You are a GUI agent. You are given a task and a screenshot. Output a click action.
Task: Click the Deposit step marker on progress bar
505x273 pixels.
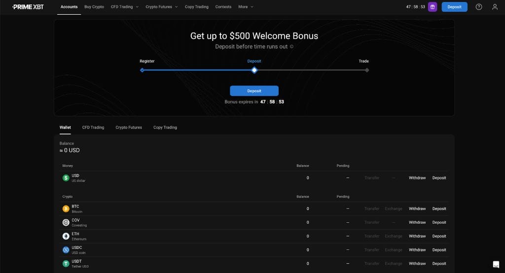click(254, 70)
